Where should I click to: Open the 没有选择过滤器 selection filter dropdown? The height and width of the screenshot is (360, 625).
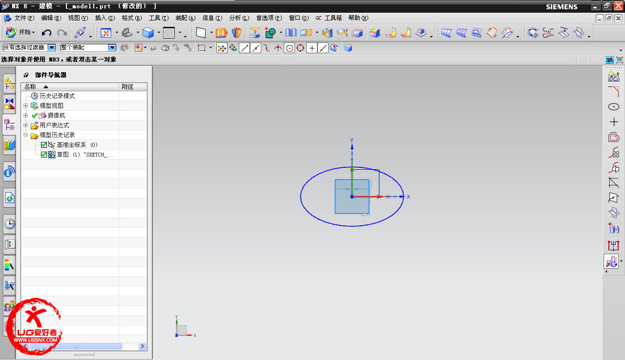click(52, 48)
